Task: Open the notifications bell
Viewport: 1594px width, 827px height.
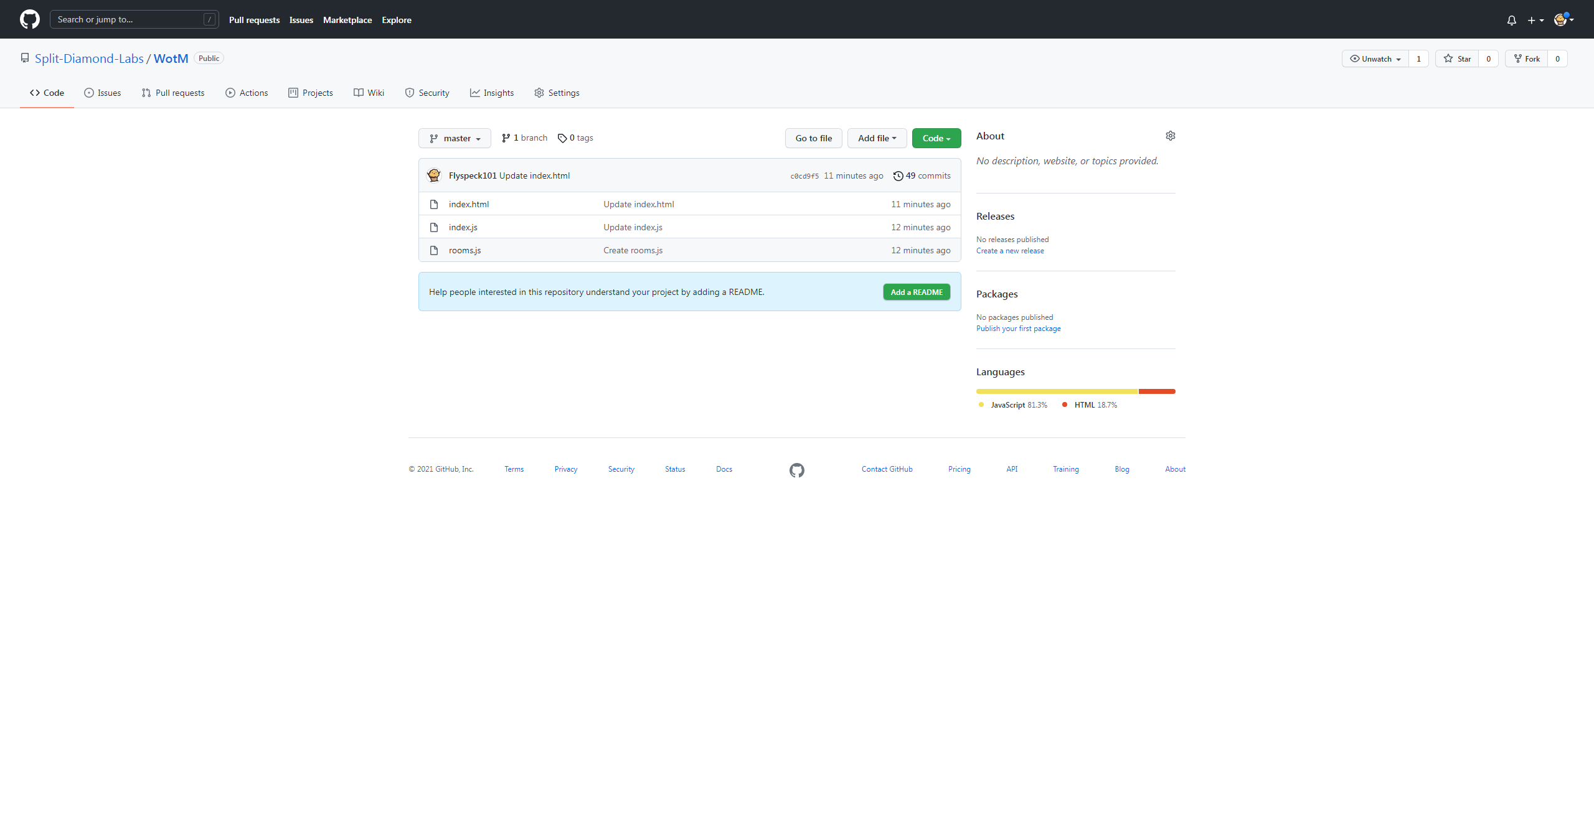Action: pos(1511,20)
